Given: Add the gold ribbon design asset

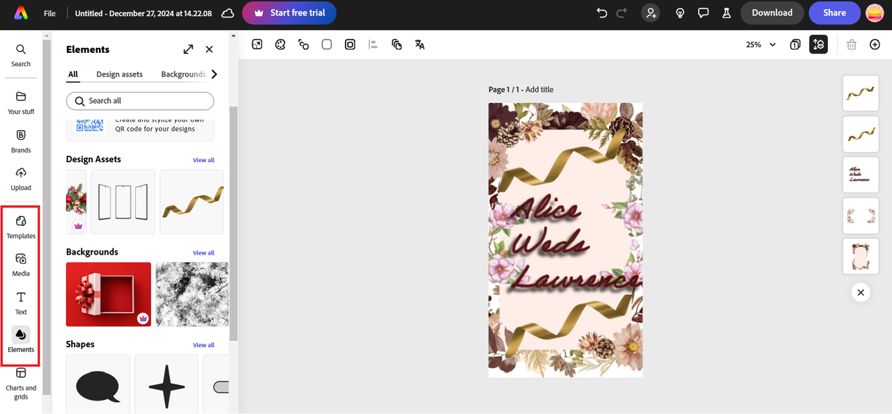Looking at the screenshot, I should click(192, 202).
